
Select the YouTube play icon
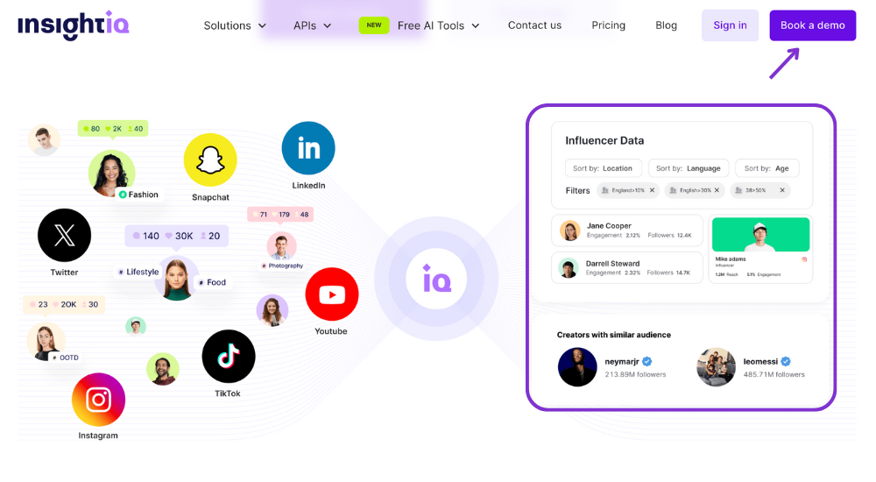point(332,294)
